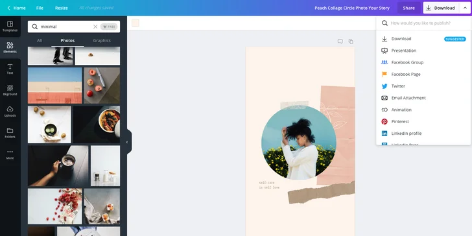Switch to the Photos tab
This screenshot has height=236, width=472.
click(x=67, y=40)
